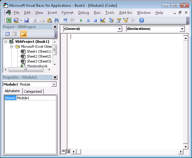Open the (General) object dropdown
192x158 pixels.
(120, 29)
